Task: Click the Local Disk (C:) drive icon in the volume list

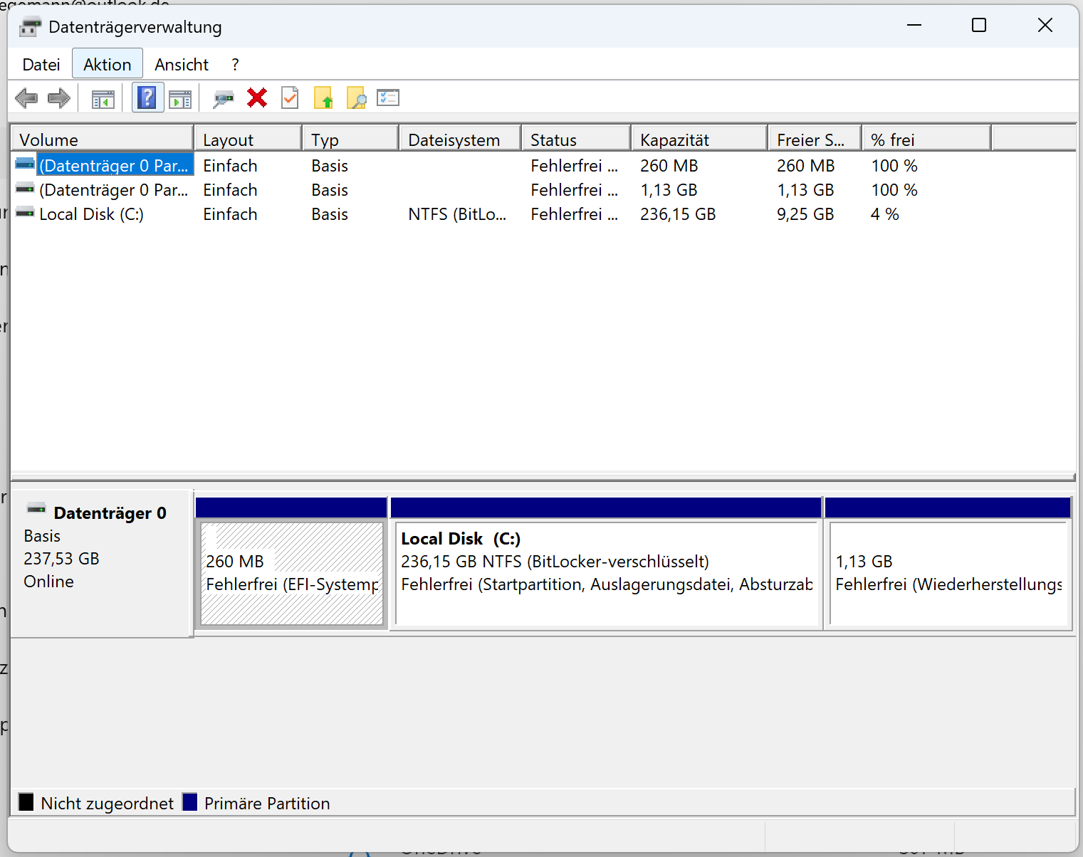Action: click(25, 212)
